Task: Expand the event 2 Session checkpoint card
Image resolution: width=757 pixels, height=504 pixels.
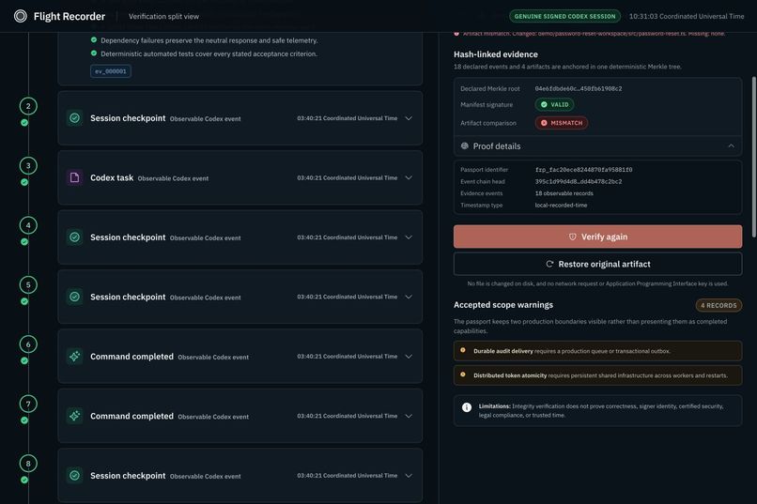Action: (x=409, y=118)
